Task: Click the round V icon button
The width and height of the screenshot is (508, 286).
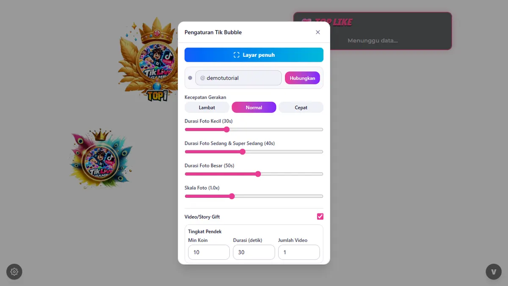Action: 494,272
